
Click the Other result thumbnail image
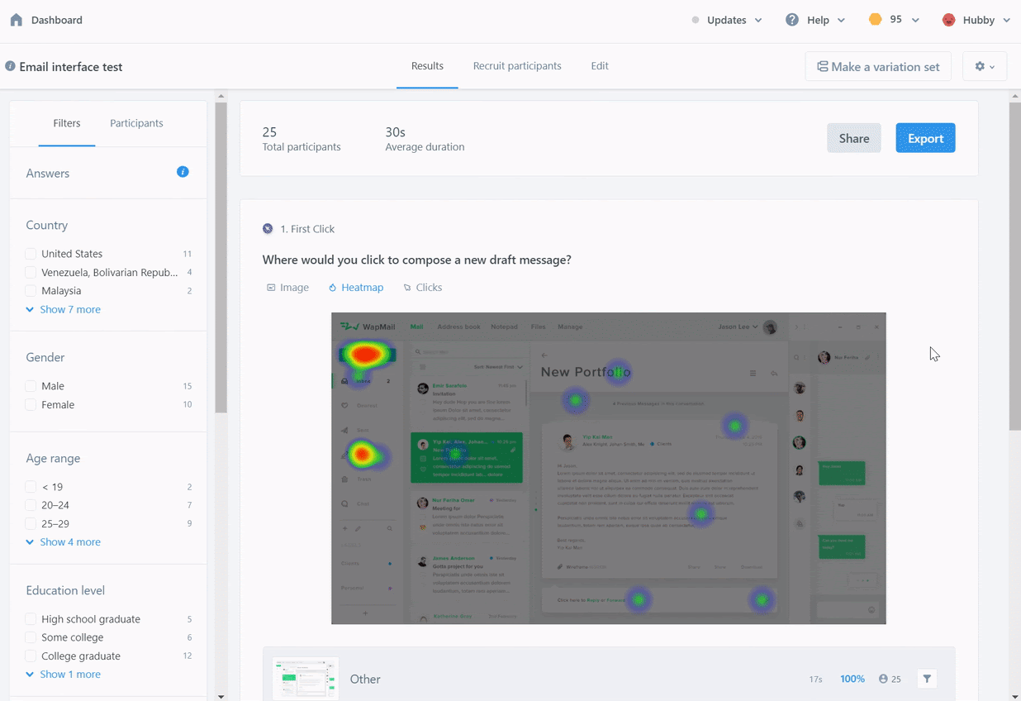[x=306, y=679]
